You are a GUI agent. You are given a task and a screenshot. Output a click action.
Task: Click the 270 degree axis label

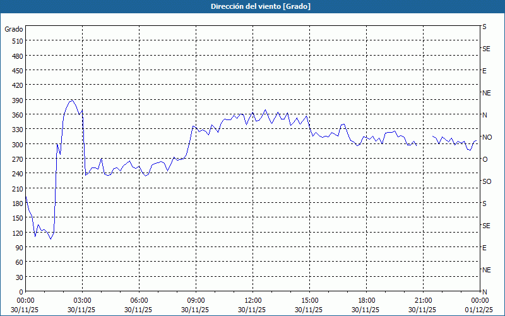(18, 159)
